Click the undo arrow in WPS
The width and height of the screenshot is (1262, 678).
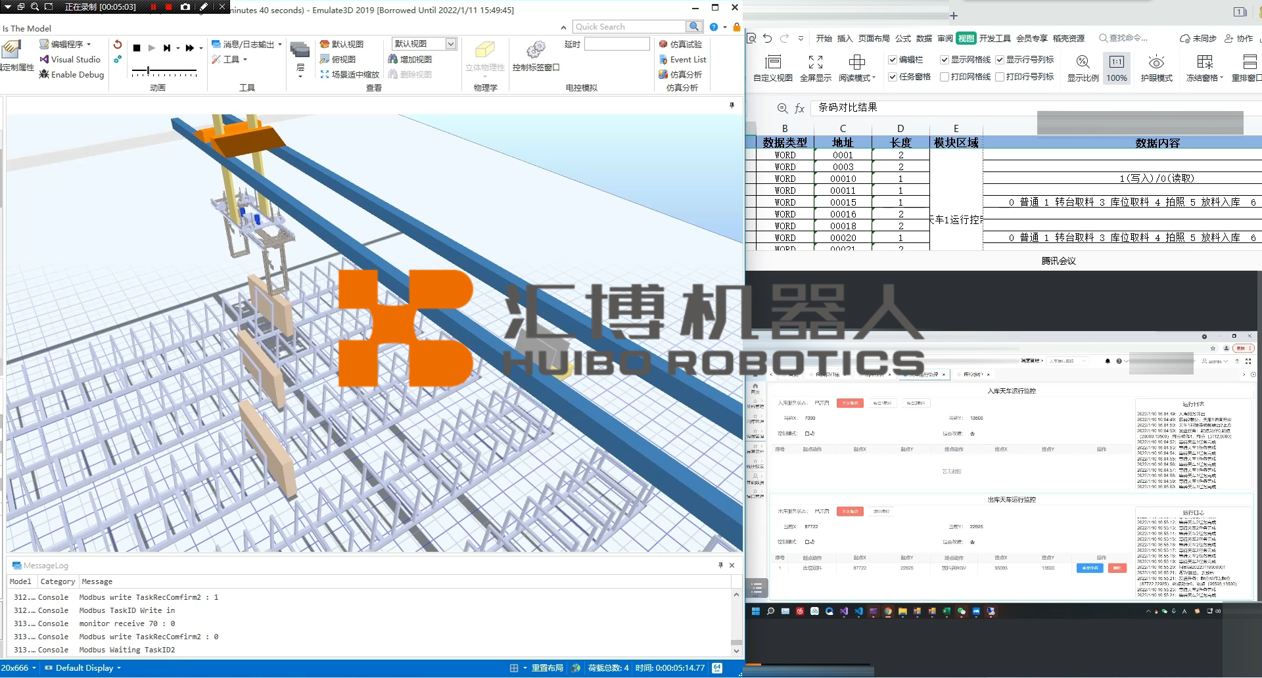coord(768,38)
